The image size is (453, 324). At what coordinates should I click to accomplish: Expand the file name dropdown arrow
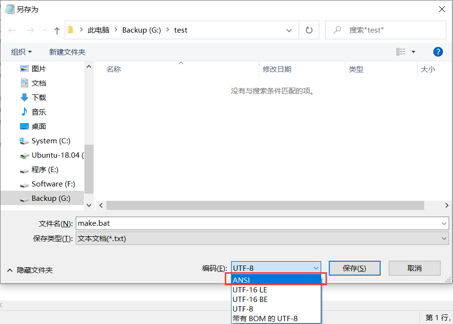pos(444,223)
